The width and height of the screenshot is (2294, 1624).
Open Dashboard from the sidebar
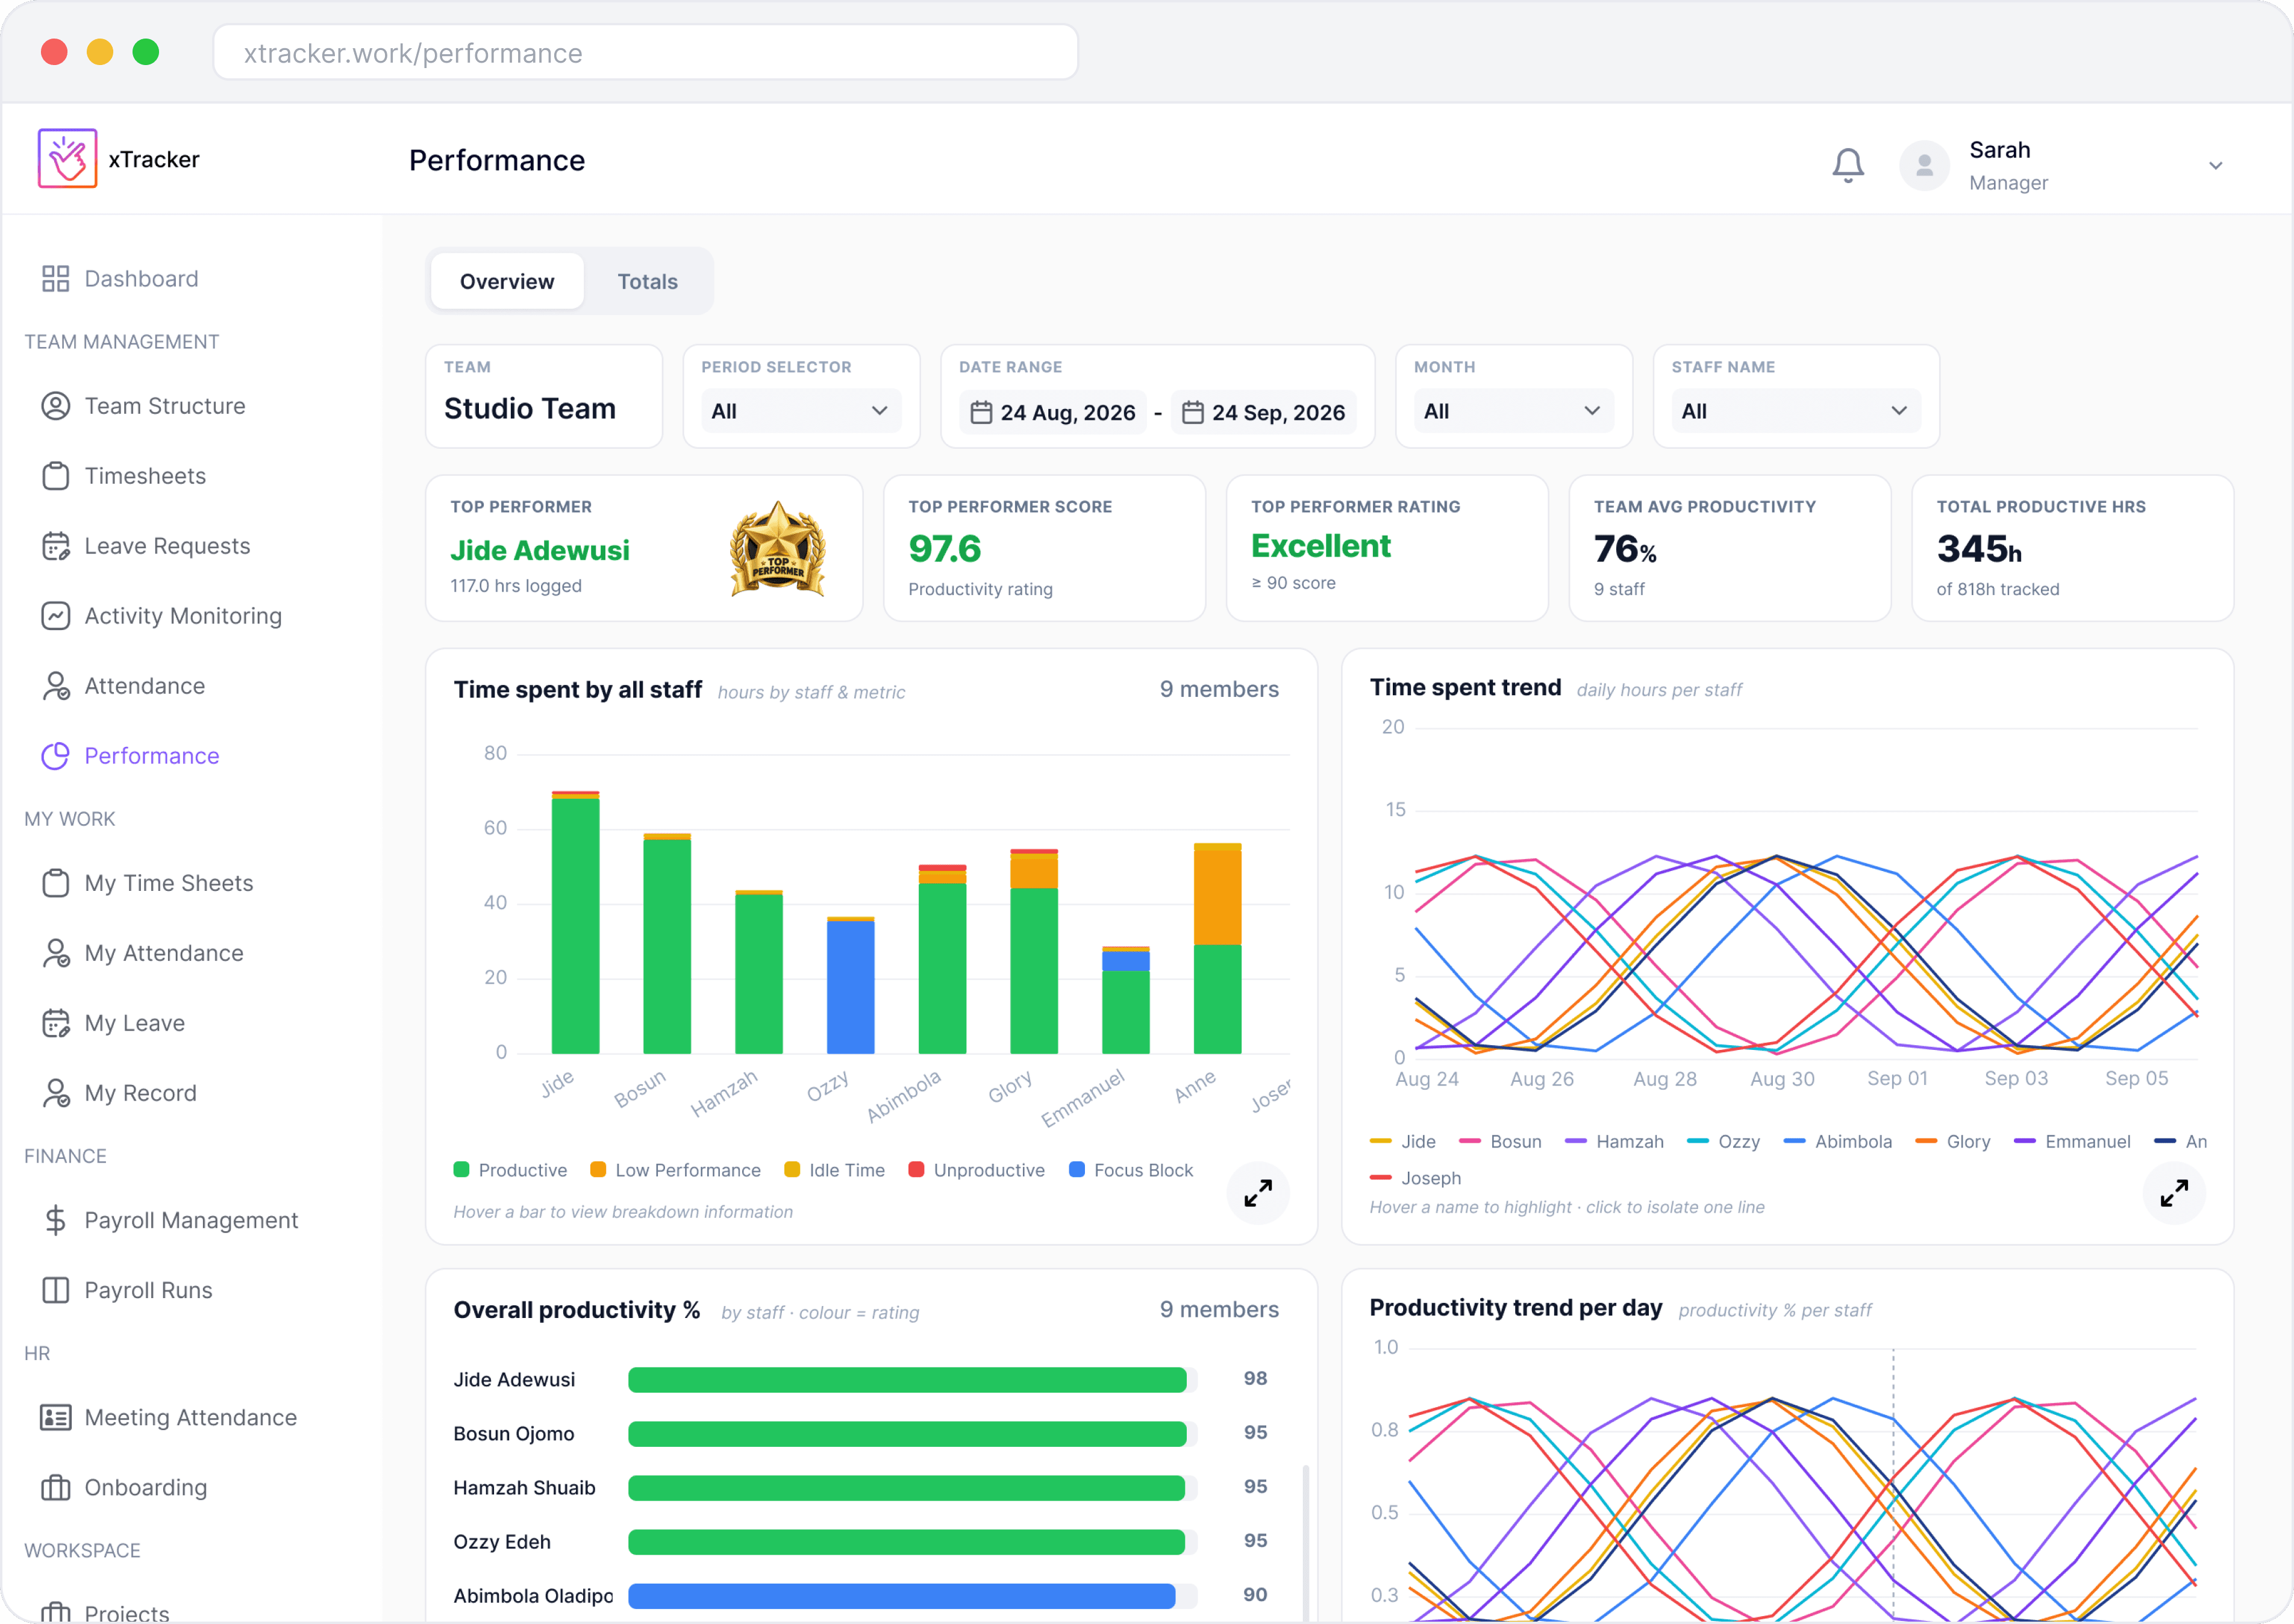(x=120, y=279)
